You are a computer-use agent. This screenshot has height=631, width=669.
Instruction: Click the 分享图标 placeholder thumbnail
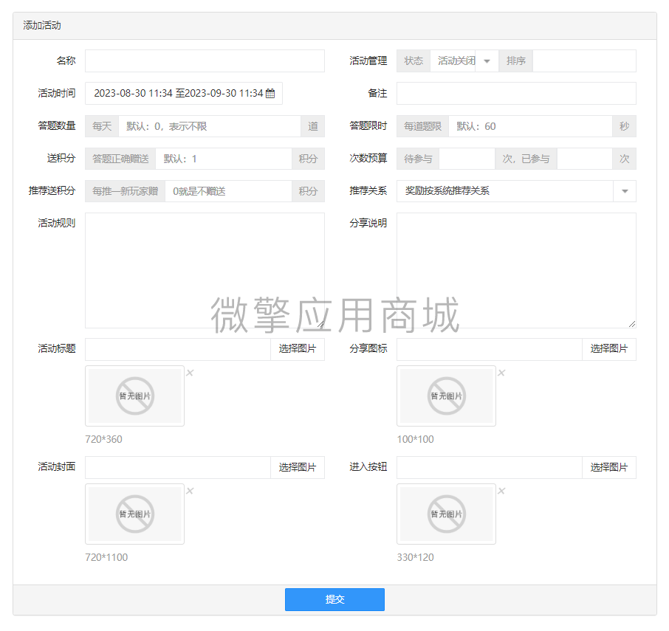446,396
